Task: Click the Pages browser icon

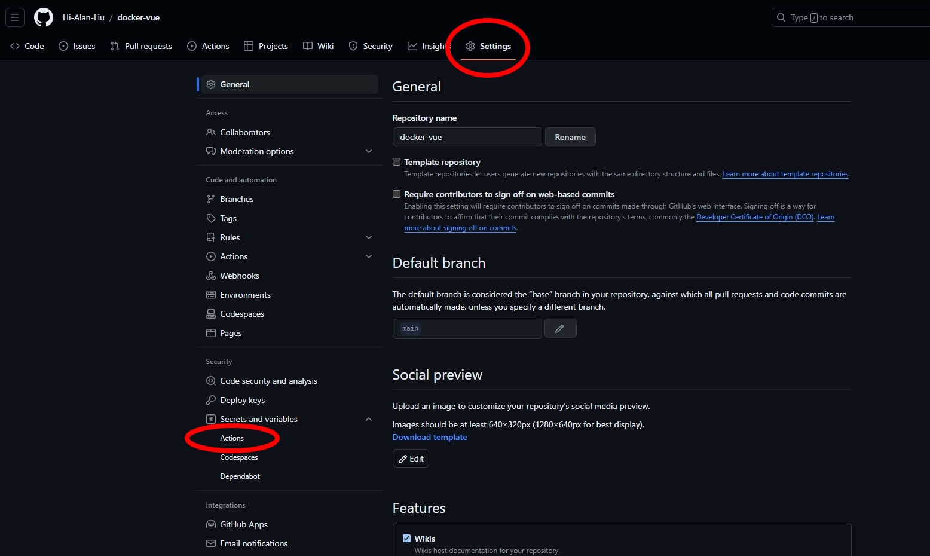Action: [211, 333]
